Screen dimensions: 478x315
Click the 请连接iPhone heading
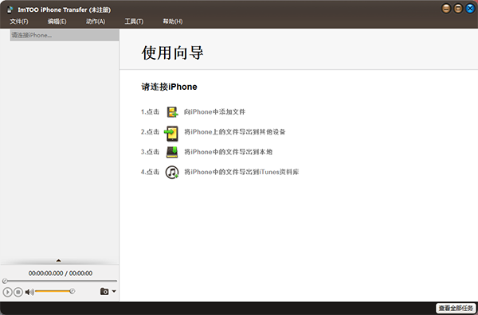click(169, 87)
